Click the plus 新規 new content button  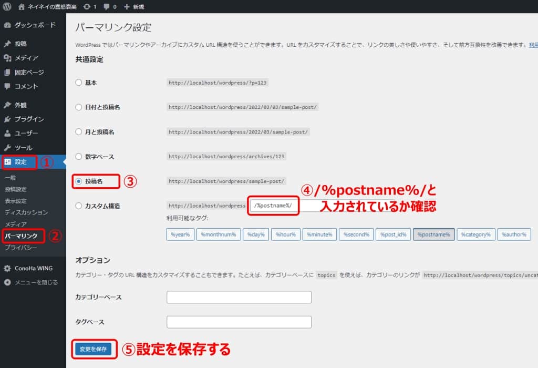(x=134, y=6)
